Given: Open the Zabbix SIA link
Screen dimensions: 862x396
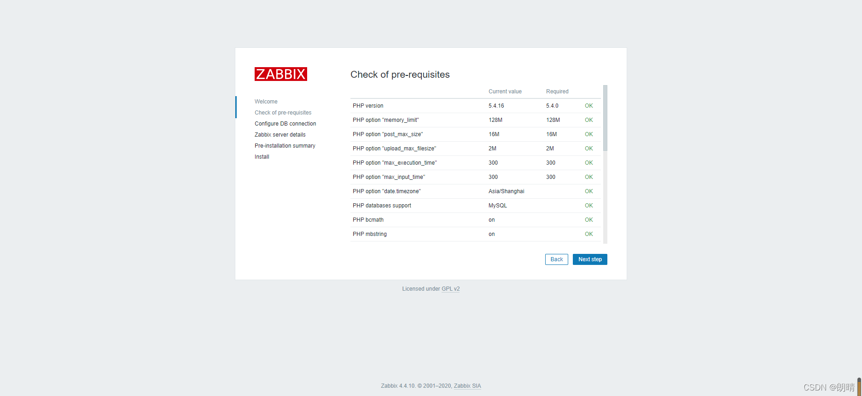Looking at the screenshot, I should (x=467, y=386).
